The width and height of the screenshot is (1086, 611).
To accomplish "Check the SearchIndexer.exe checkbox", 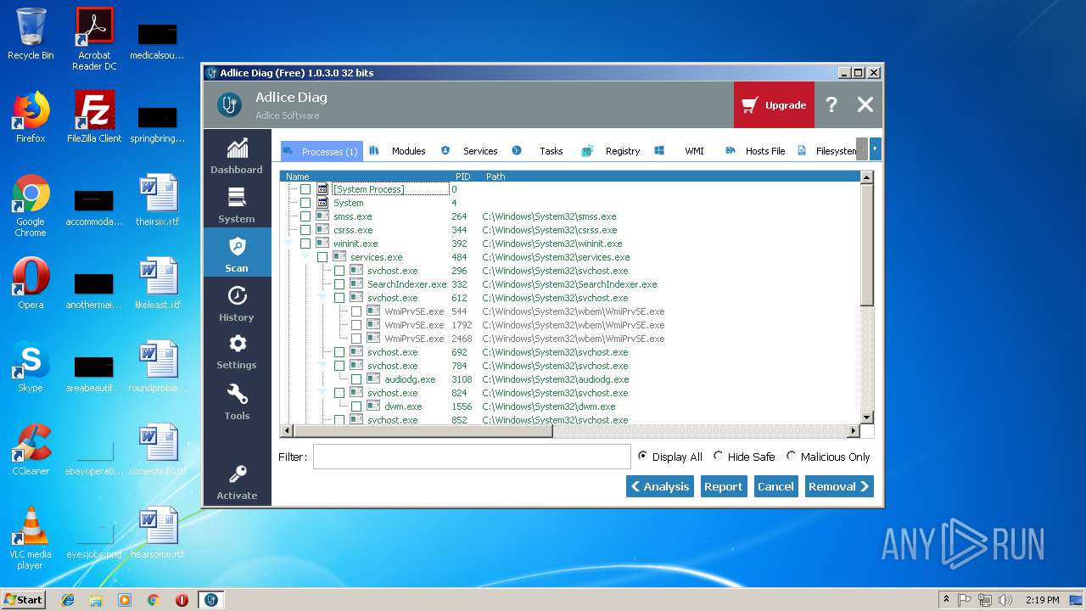I will pos(339,284).
